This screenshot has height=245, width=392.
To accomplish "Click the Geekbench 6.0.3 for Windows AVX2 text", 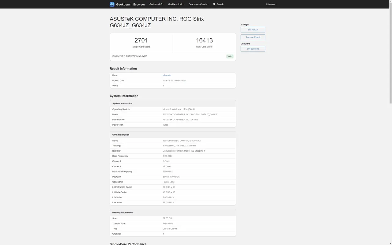I will coord(130,56).
